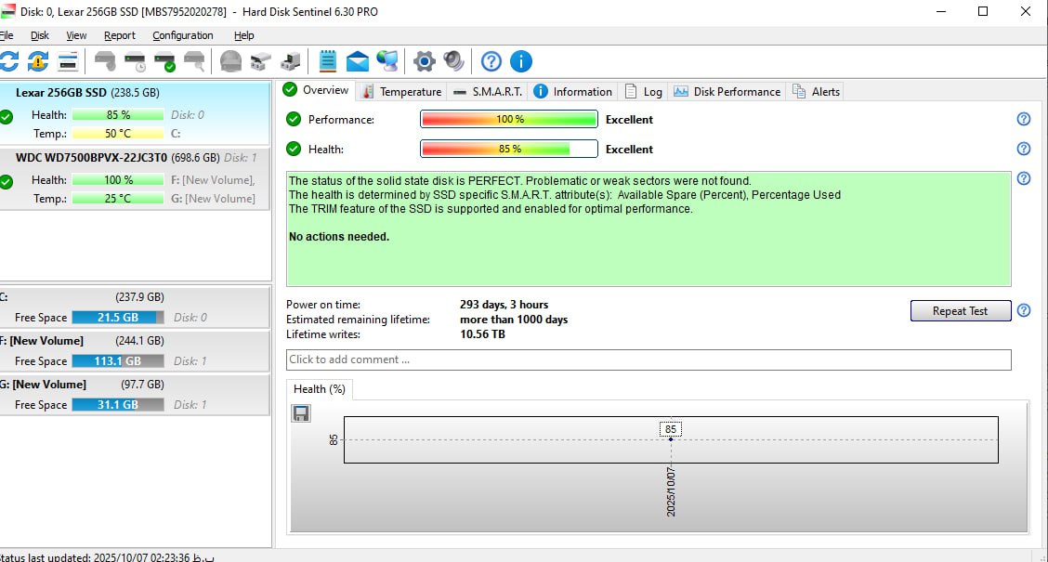Click the F: [New Volume] partition entry

click(135, 351)
